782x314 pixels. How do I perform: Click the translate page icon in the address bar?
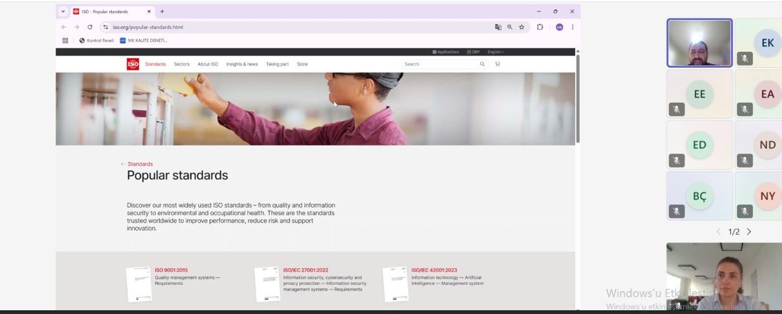498,27
